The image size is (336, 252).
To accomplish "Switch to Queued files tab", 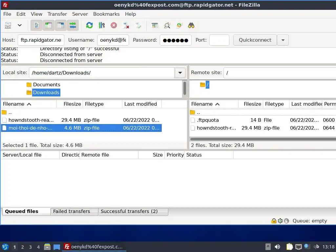I will [26, 212].
